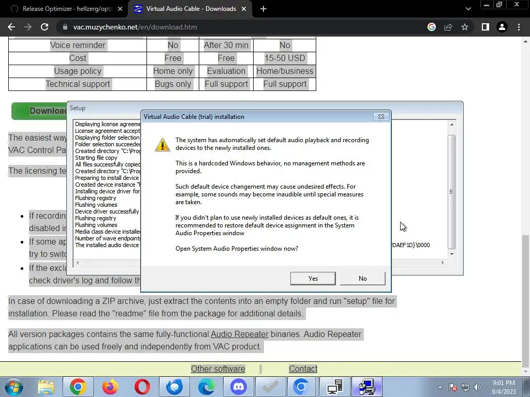Click Yes in the installation dialog
The height and width of the screenshot is (397, 530).
[313, 279]
